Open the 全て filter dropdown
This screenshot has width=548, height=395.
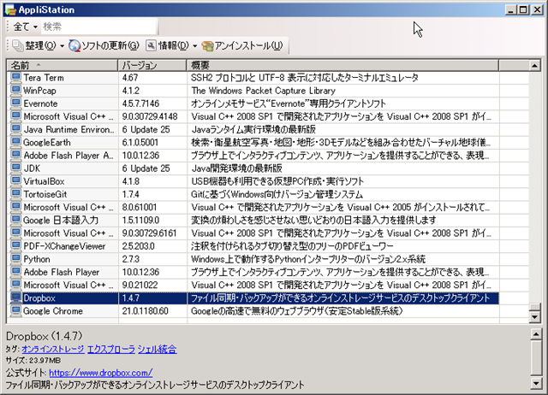click(25, 27)
